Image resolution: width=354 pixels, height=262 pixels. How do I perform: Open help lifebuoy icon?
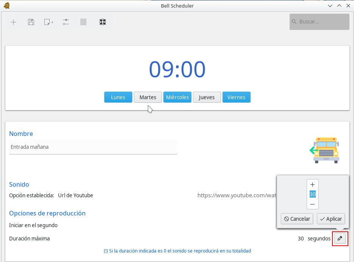tap(103, 22)
